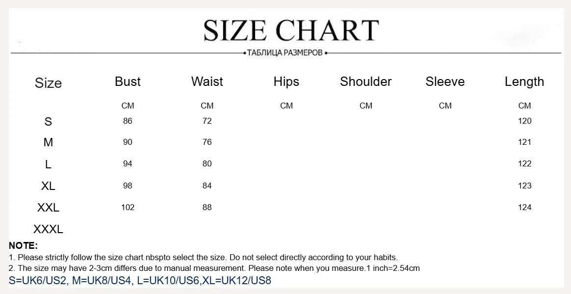Select the Size column header
The image size is (571, 294).
pyautogui.click(x=48, y=83)
